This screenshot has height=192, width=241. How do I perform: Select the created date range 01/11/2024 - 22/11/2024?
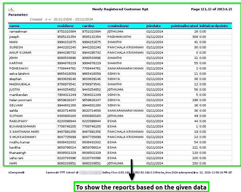(x=73, y=19)
